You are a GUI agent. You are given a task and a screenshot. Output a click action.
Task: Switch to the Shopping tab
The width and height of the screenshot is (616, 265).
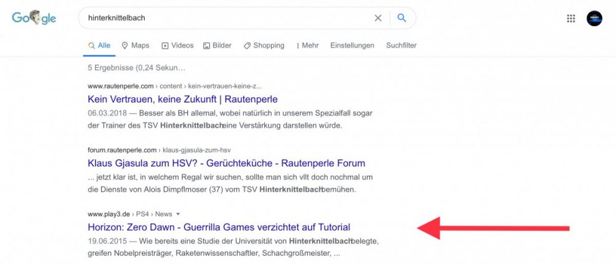coord(264,45)
